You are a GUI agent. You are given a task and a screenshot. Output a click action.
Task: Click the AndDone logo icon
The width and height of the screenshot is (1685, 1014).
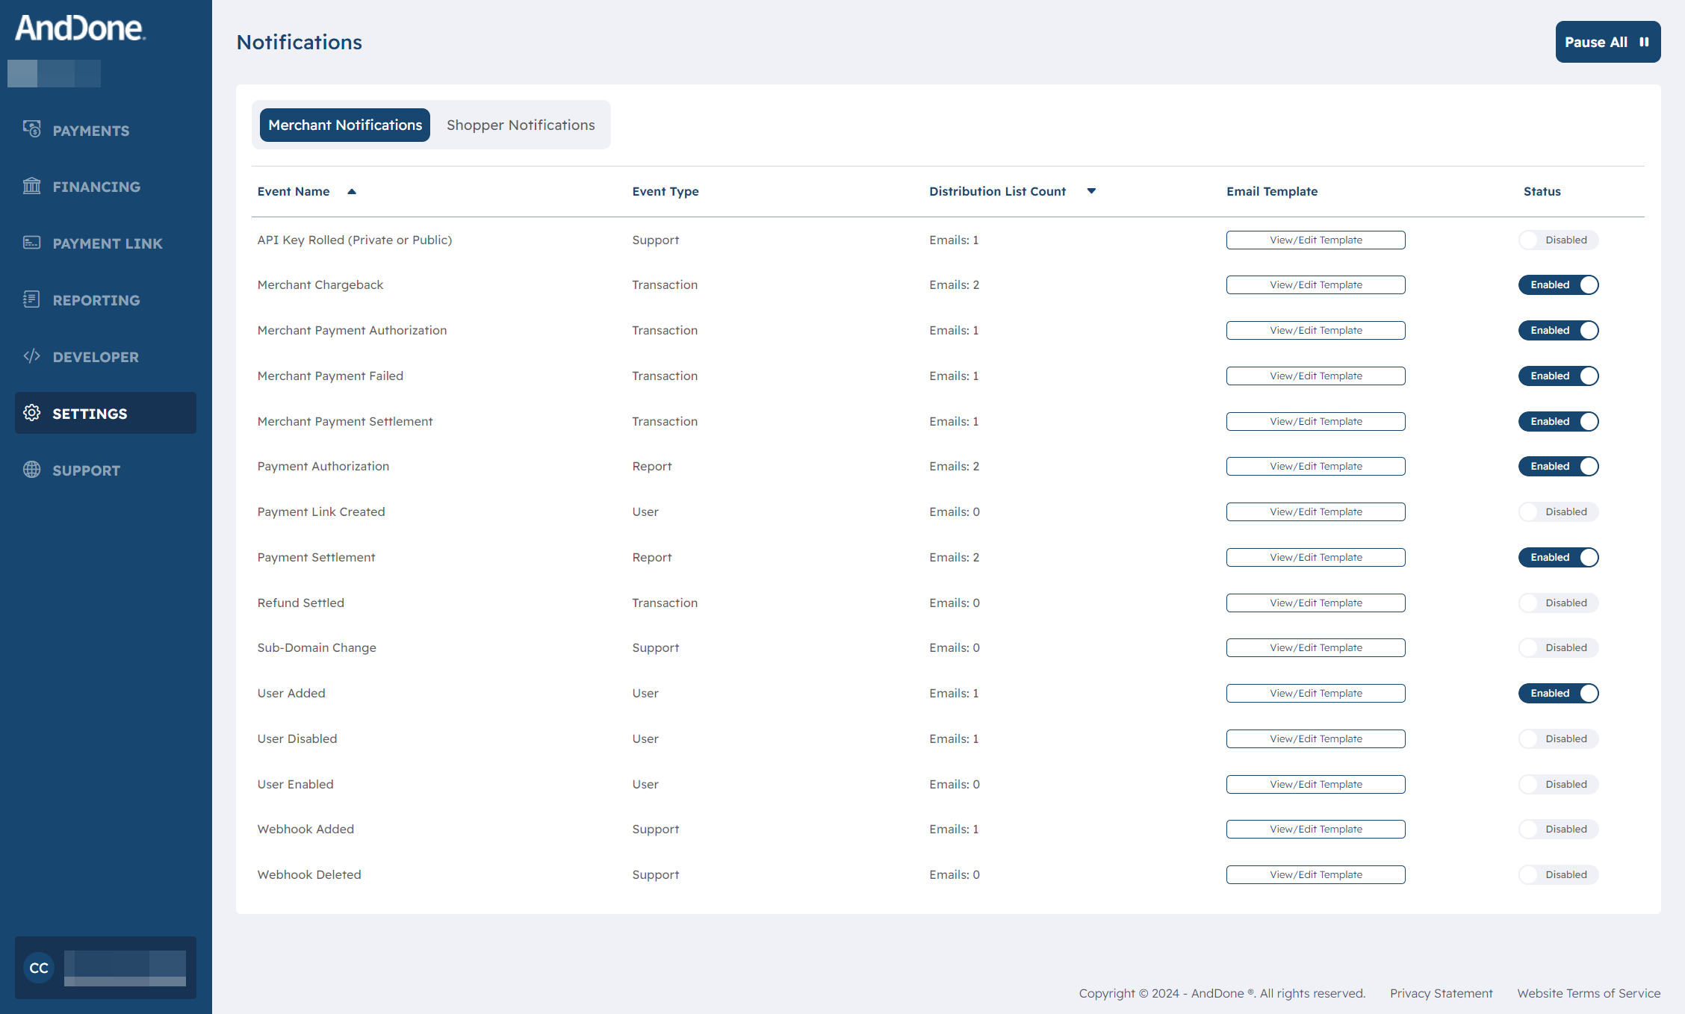81,23
